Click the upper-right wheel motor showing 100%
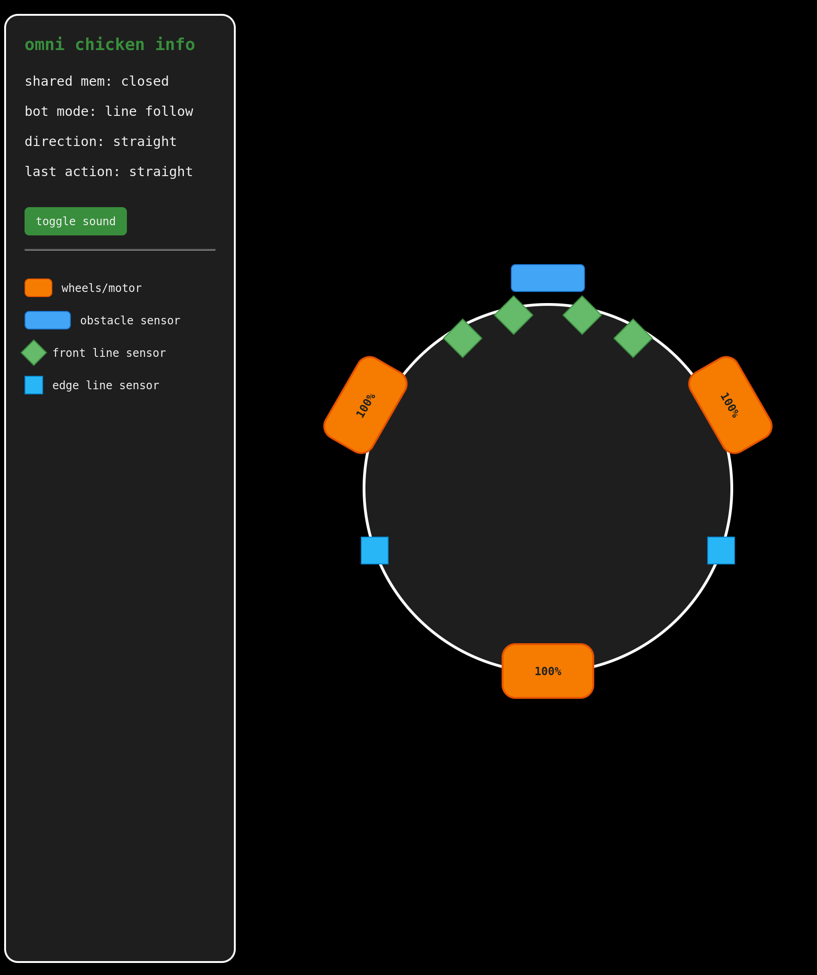 click(x=730, y=405)
